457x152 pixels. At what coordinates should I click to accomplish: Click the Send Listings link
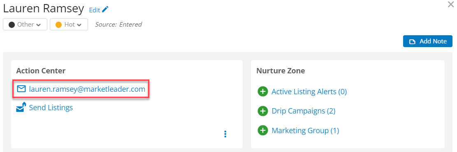(51, 108)
